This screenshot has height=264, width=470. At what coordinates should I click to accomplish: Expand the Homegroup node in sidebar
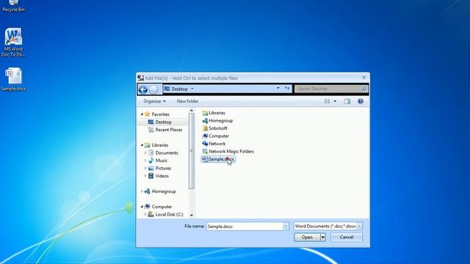coord(142,191)
